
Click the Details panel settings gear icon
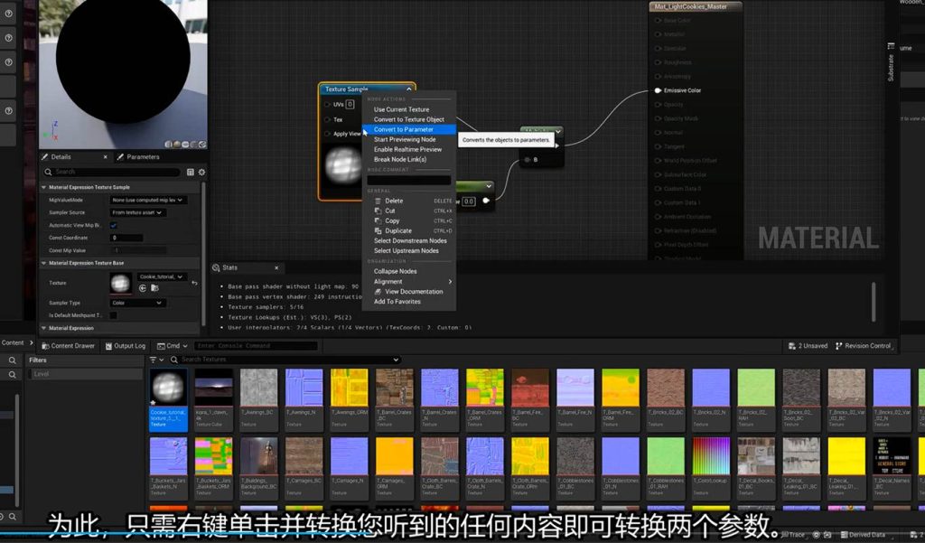[201, 172]
